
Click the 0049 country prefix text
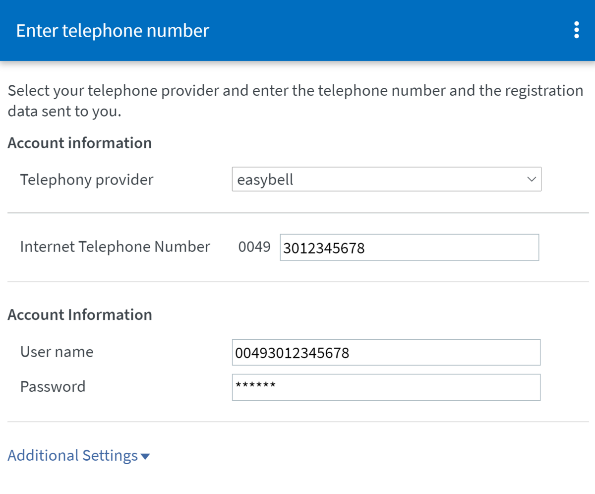click(254, 247)
